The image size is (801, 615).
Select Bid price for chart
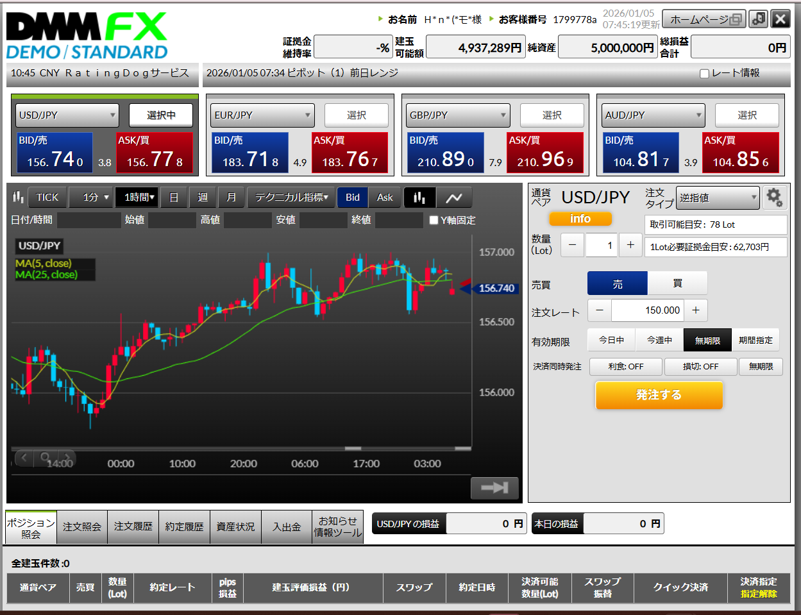point(353,198)
